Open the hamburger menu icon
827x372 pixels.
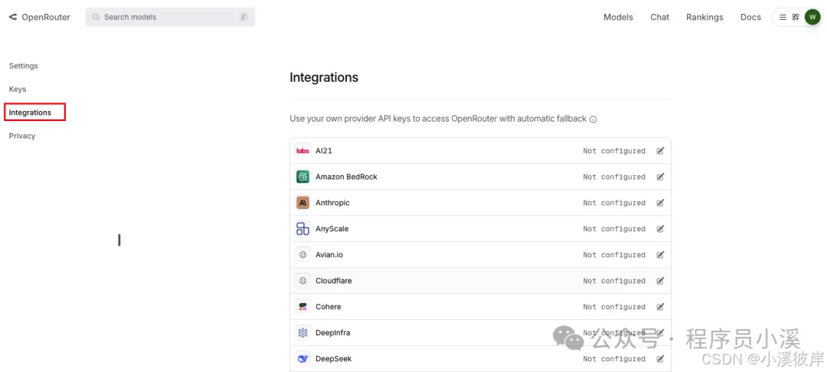pyautogui.click(x=783, y=17)
